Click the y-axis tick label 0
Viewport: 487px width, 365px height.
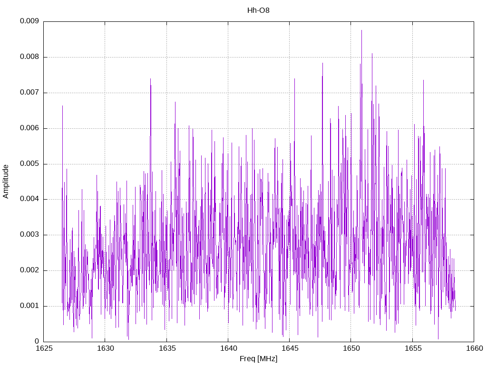[x=37, y=341]
